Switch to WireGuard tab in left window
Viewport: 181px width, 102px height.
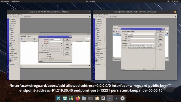pos(23,36)
